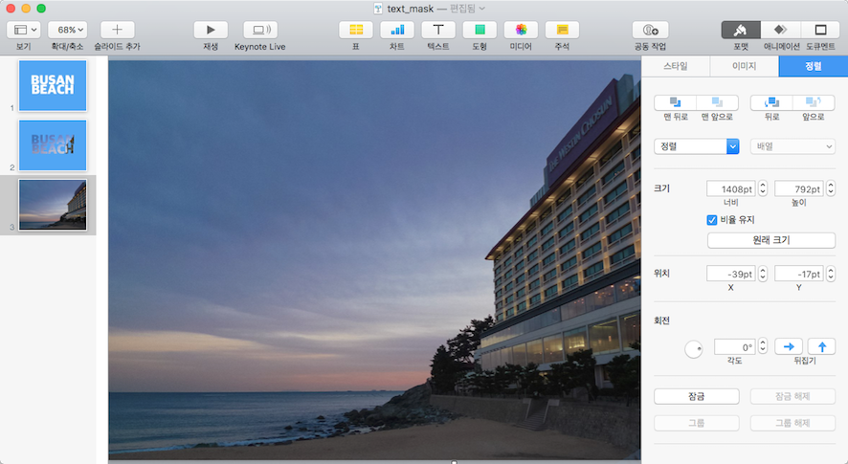Open the 68% zoom dropdown

(68, 30)
